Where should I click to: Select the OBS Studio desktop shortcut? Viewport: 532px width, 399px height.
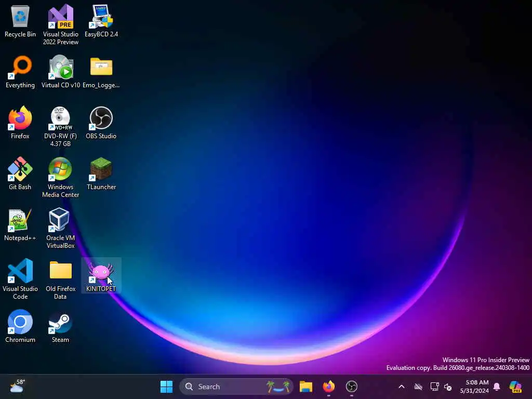(101, 123)
